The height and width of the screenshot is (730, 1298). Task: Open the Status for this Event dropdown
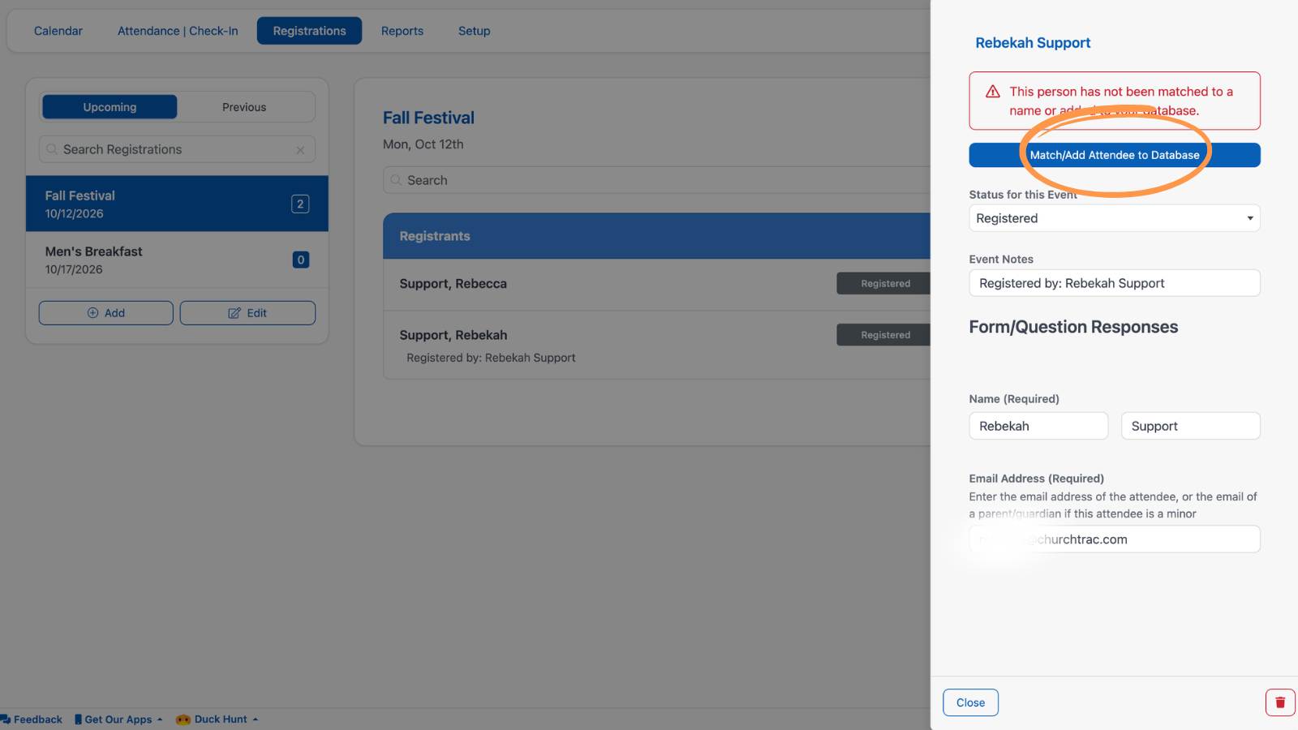click(x=1114, y=218)
